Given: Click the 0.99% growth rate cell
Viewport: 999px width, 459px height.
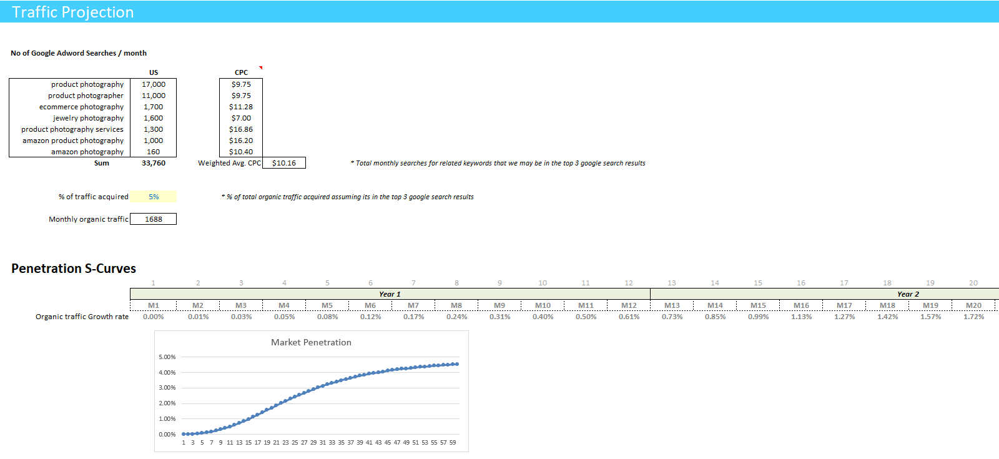Looking at the screenshot, I should tap(758, 317).
